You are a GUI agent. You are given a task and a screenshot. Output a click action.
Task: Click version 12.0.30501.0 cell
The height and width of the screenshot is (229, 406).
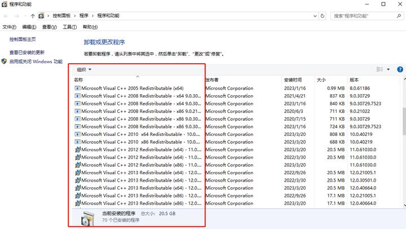pos(363,180)
